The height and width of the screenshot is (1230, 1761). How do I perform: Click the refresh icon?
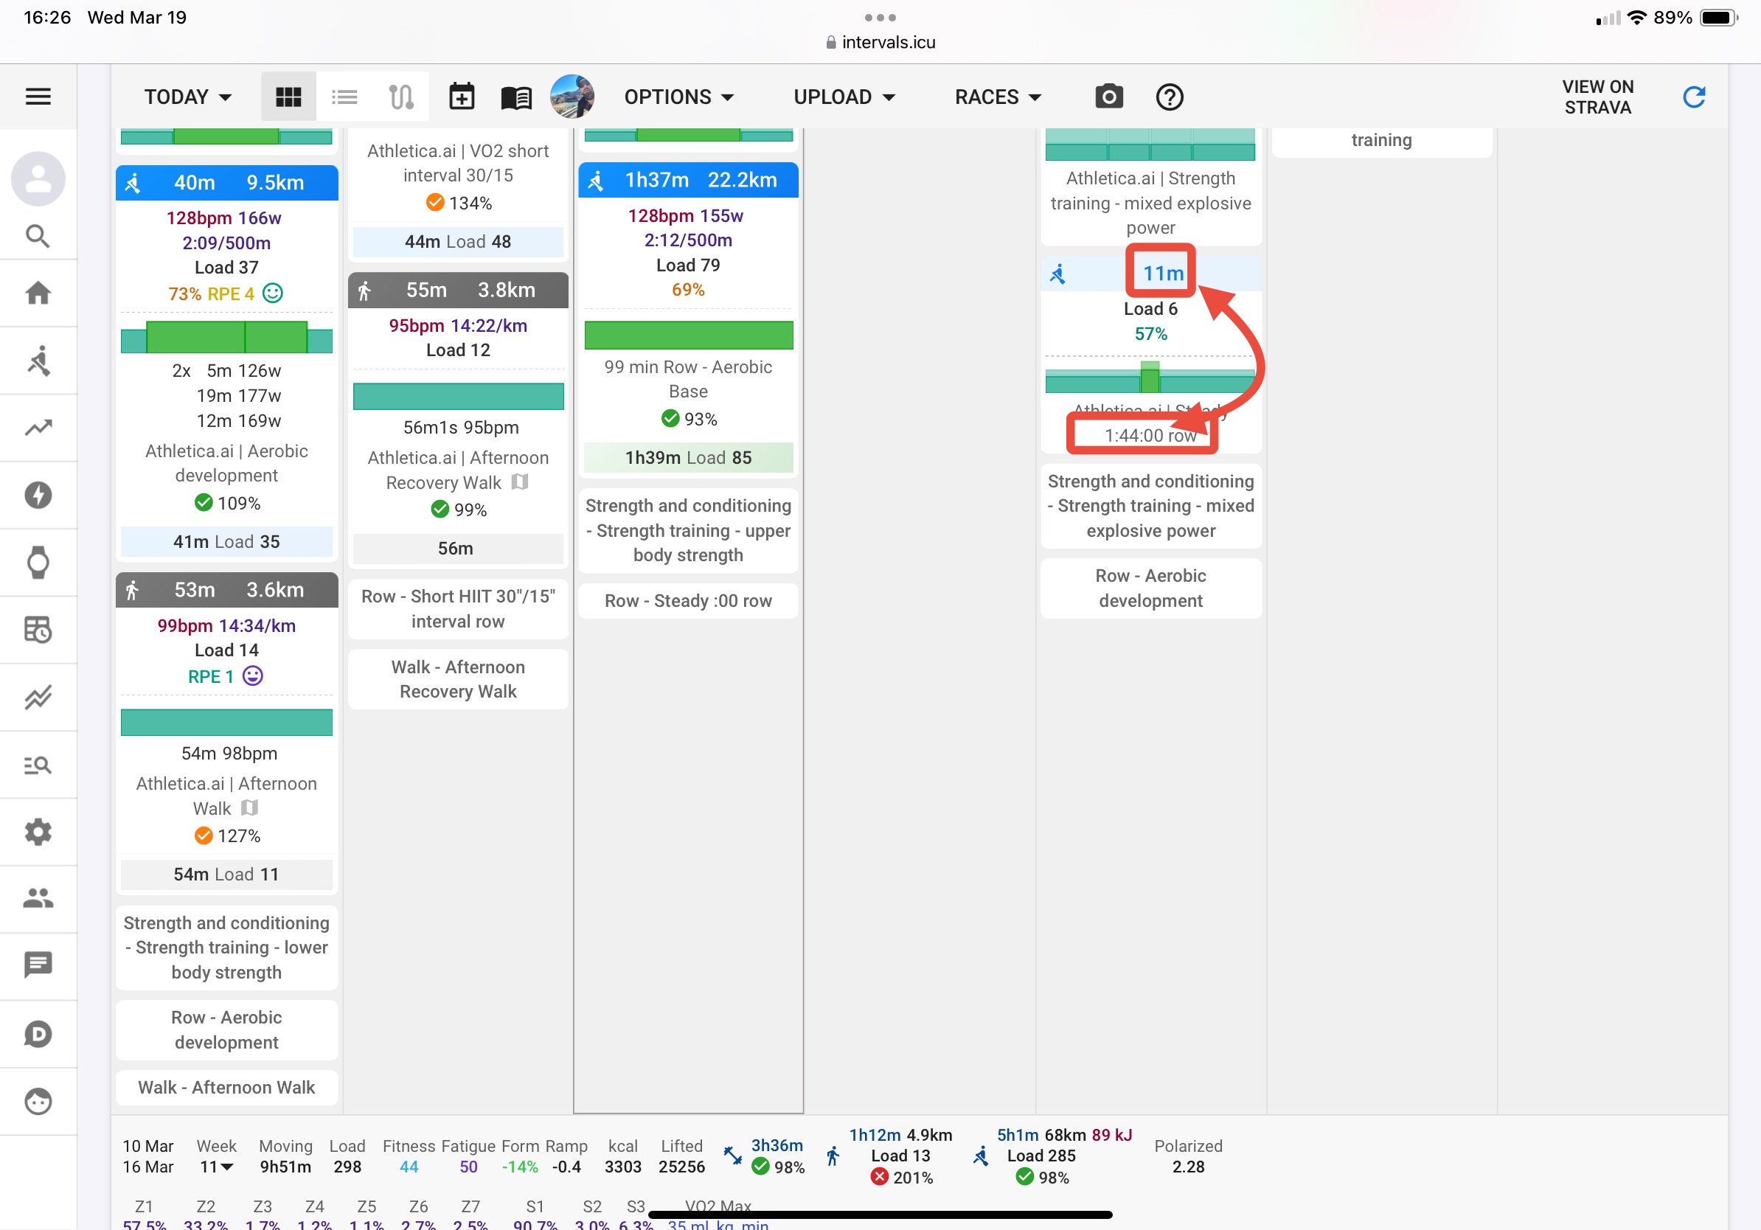[1692, 97]
